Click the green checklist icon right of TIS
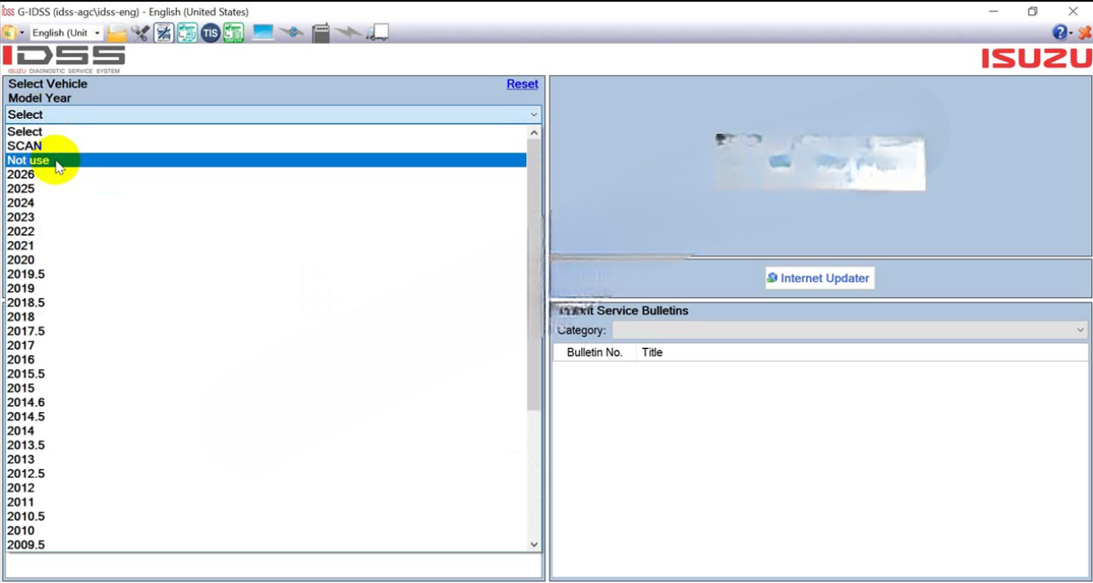 point(233,33)
